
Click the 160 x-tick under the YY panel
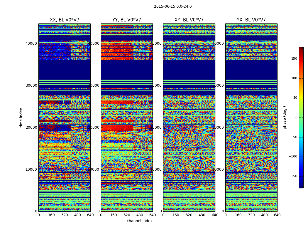point(114,215)
